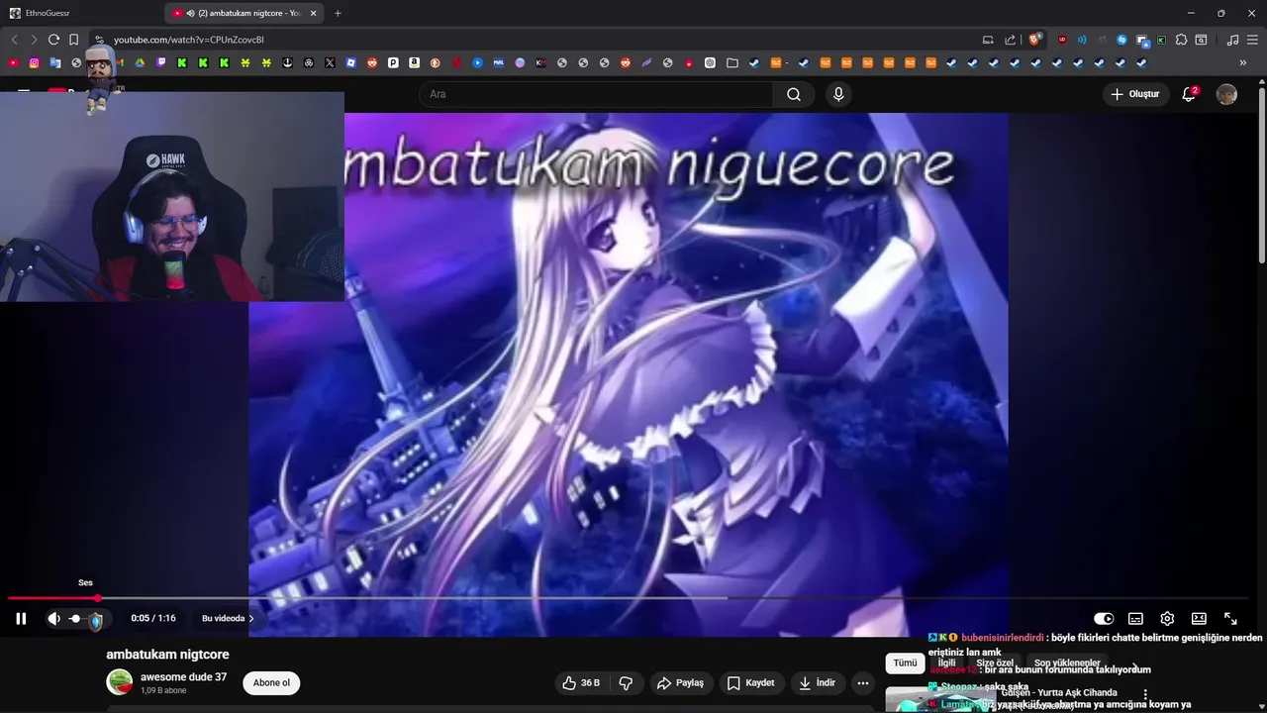Open the YouTube bookmark in the bookmarks bar

pyautogui.click(x=13, y=62)
